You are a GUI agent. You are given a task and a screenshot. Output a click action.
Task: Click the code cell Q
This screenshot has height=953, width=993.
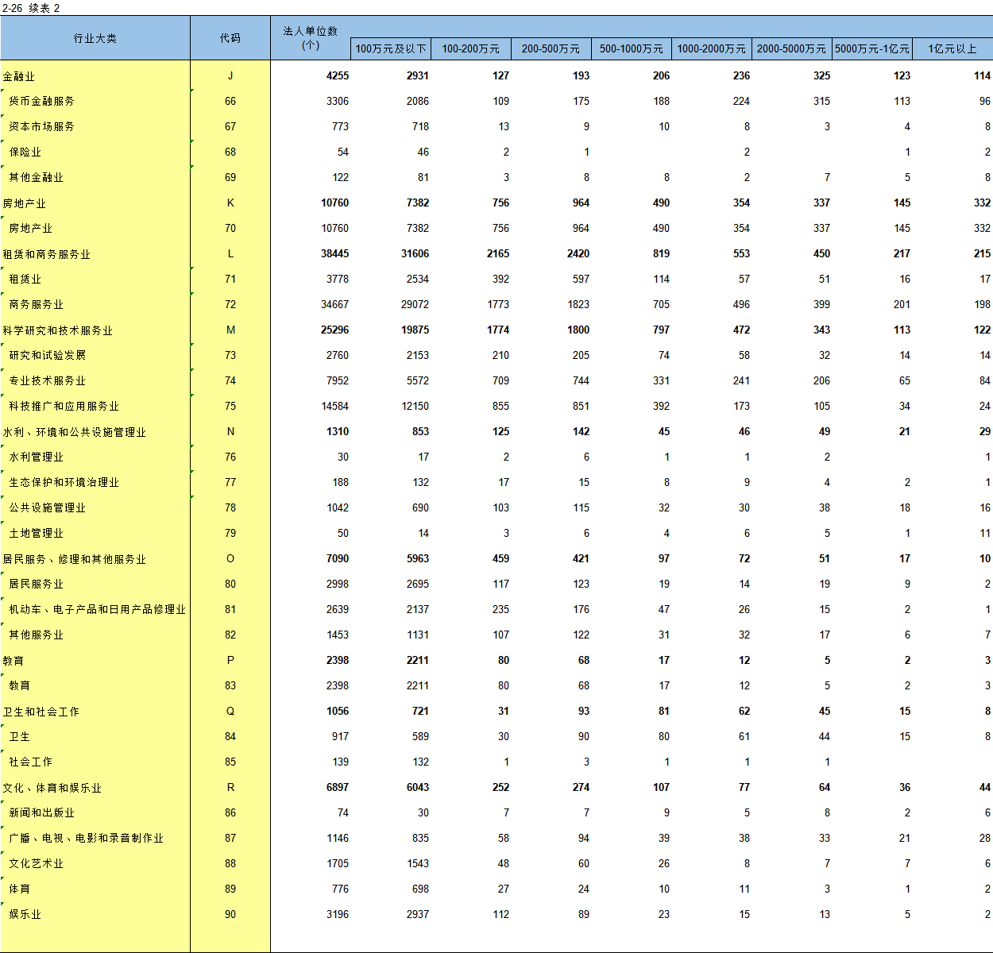230,712
